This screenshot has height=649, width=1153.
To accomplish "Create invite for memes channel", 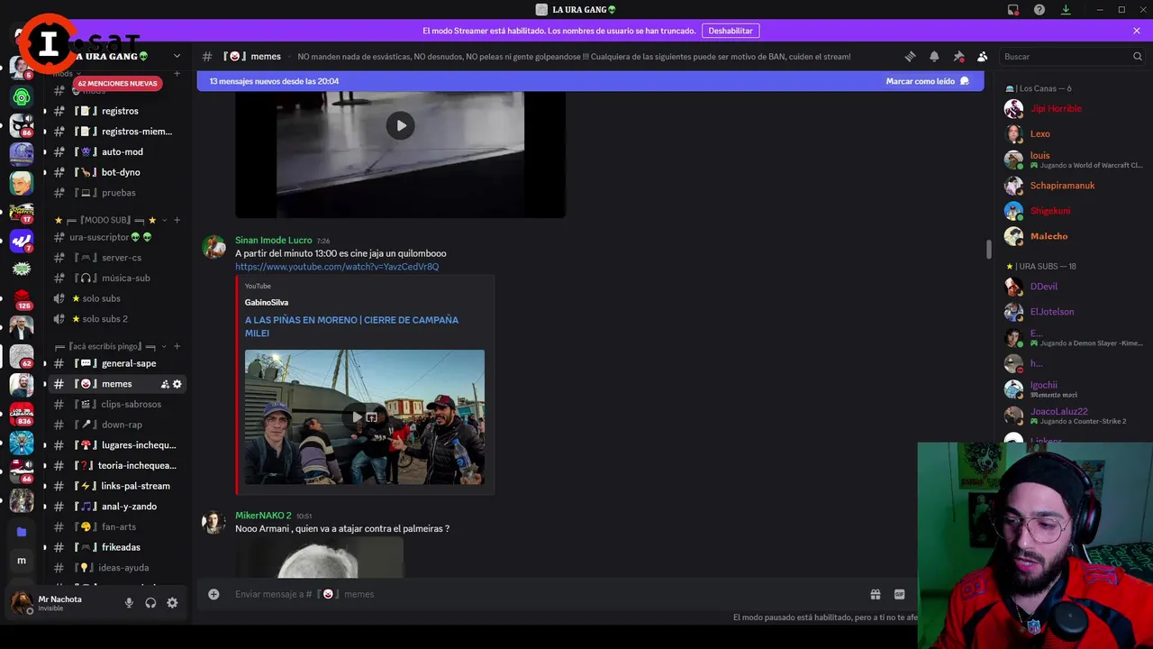I will pos(165,384).
